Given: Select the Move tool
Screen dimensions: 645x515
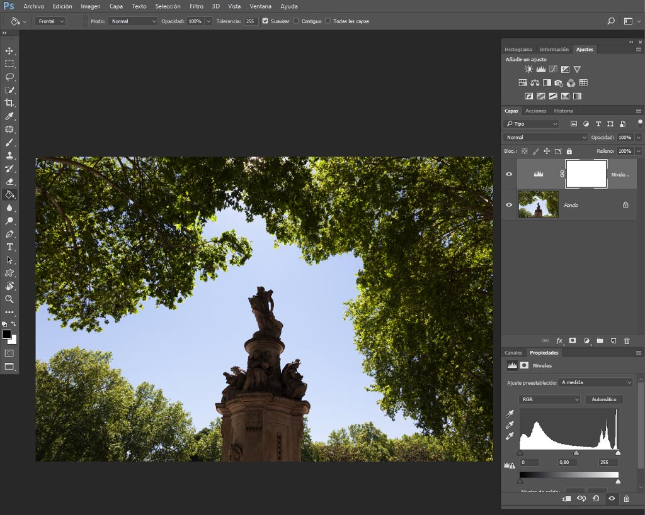Looking at the screenshot, I should 9,51.
